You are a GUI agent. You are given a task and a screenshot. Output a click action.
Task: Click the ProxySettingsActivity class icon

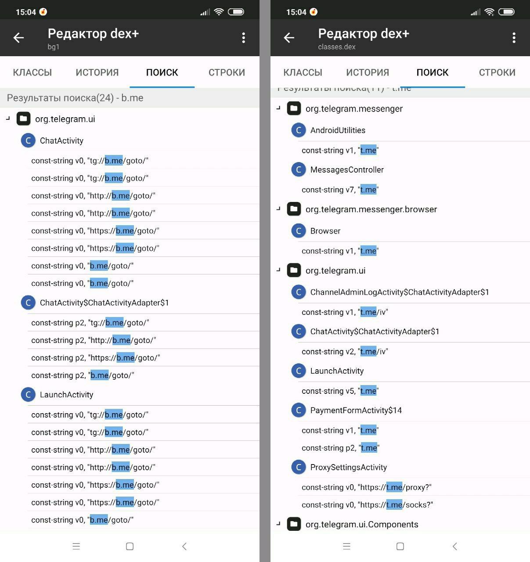pyautogui.click(x=299, y=467)
